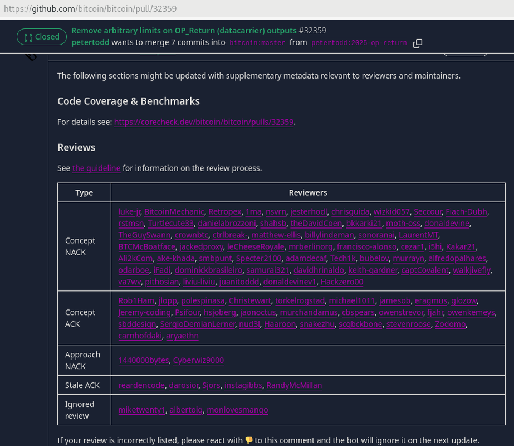The width and height of the screenshot is (514, 446).
Task: Open reviewer luke-jr's link
Action: pyautogui.click(x=129, y=212)
